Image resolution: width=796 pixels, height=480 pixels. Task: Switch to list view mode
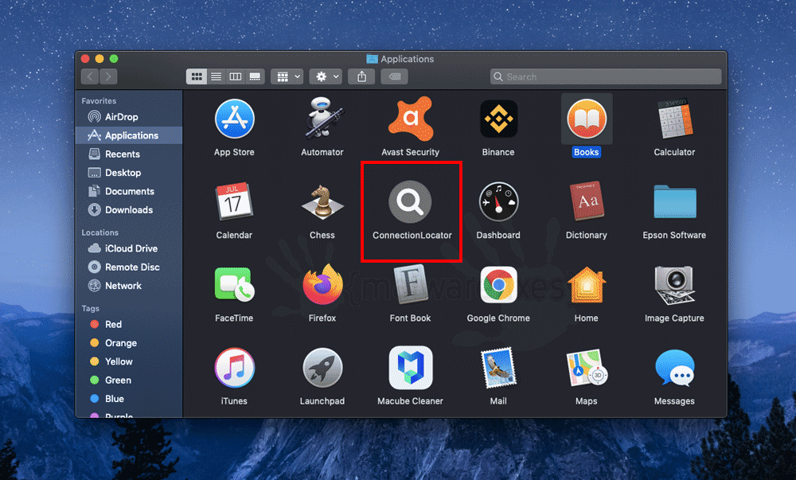pyautogui.click(x=217, y=76)
